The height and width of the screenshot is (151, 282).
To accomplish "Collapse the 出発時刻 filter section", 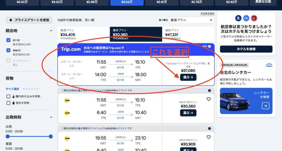I will click(51, 117).
